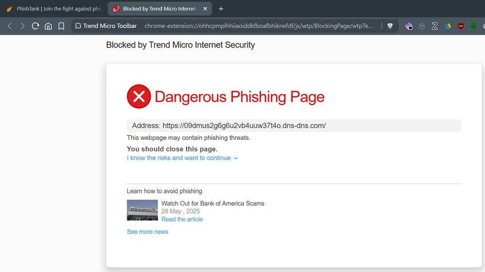Click the green download arrow extension
The image size is (485, 272).
coord(474,26)
